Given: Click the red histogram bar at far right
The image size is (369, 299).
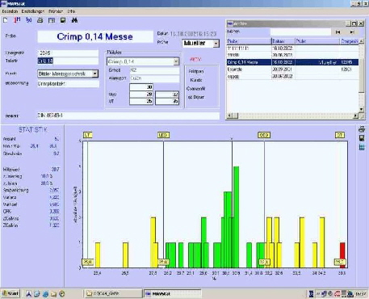Looking at the screenshot, I should (342, 255).
